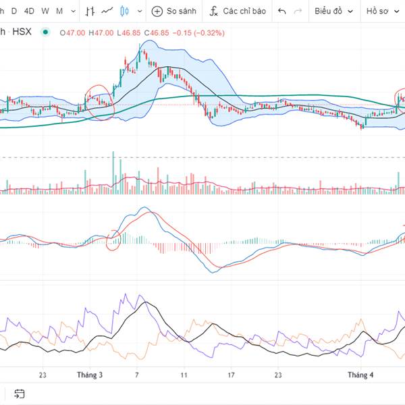Click the H47.00 high value
The image size is (405, 405).
pyautogui.click(x=101, y=33)
